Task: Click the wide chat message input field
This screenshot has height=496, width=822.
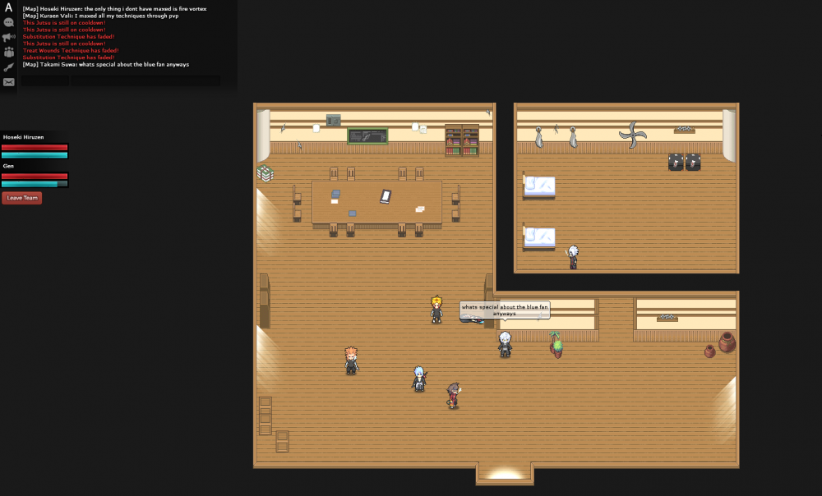Action: (145, 80)
